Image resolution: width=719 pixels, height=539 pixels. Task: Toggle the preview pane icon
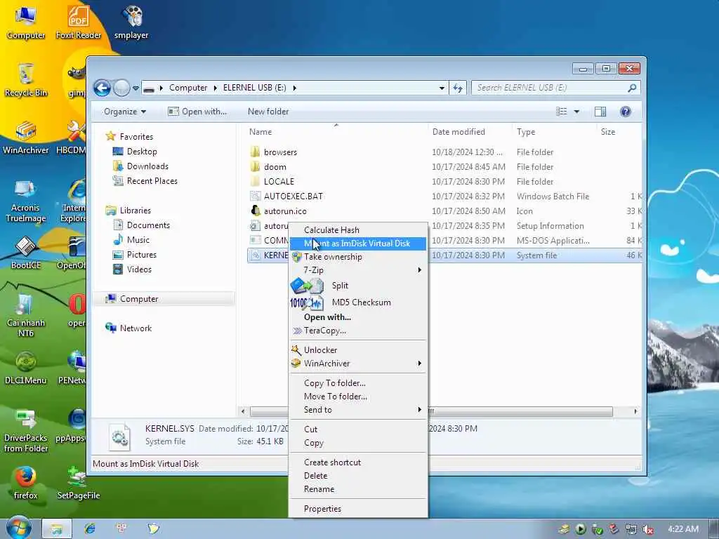600,112
